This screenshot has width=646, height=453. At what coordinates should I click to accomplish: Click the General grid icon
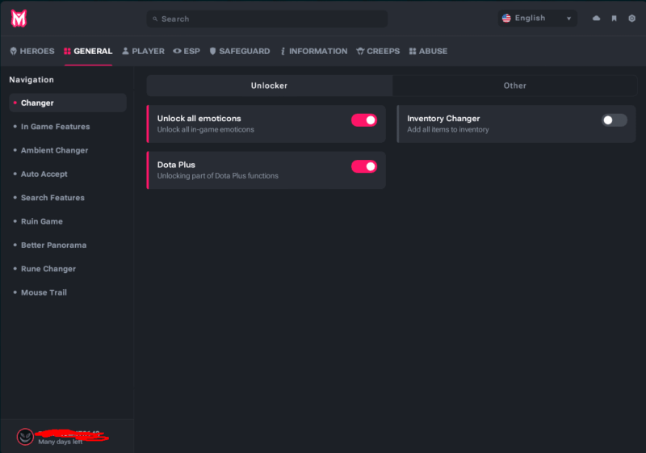pos(67,51)
